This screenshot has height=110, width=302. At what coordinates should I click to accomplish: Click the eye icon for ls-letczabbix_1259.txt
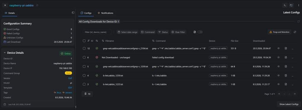click(x=279, y=75)
